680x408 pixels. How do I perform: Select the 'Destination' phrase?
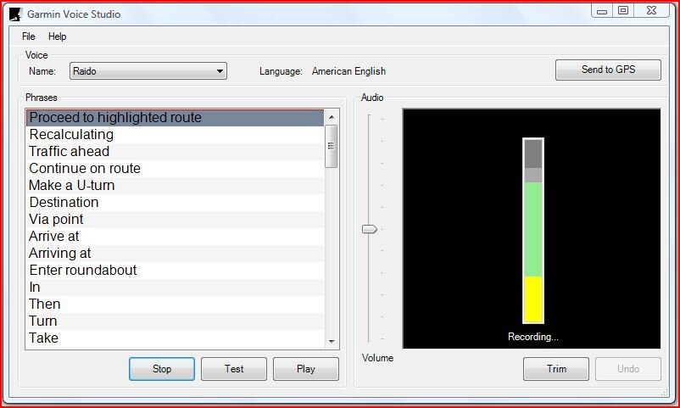click(175, 202)
